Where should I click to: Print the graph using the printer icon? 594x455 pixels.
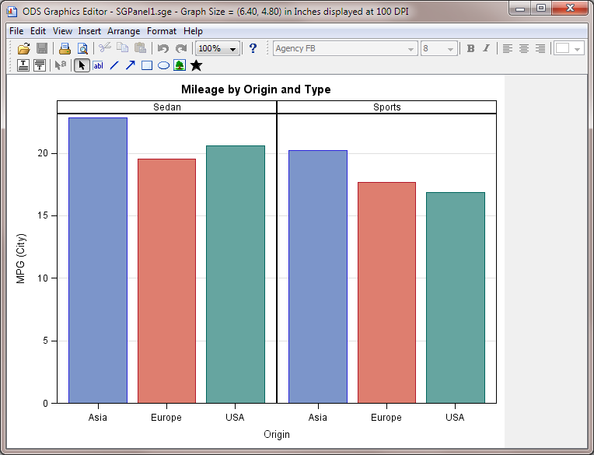pos(65,48)
